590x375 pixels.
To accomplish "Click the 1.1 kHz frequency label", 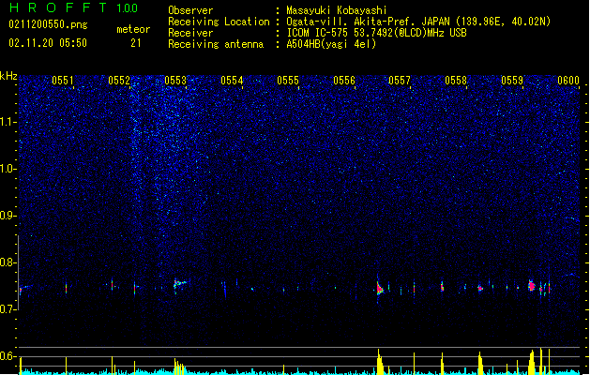I will [8, 122].
